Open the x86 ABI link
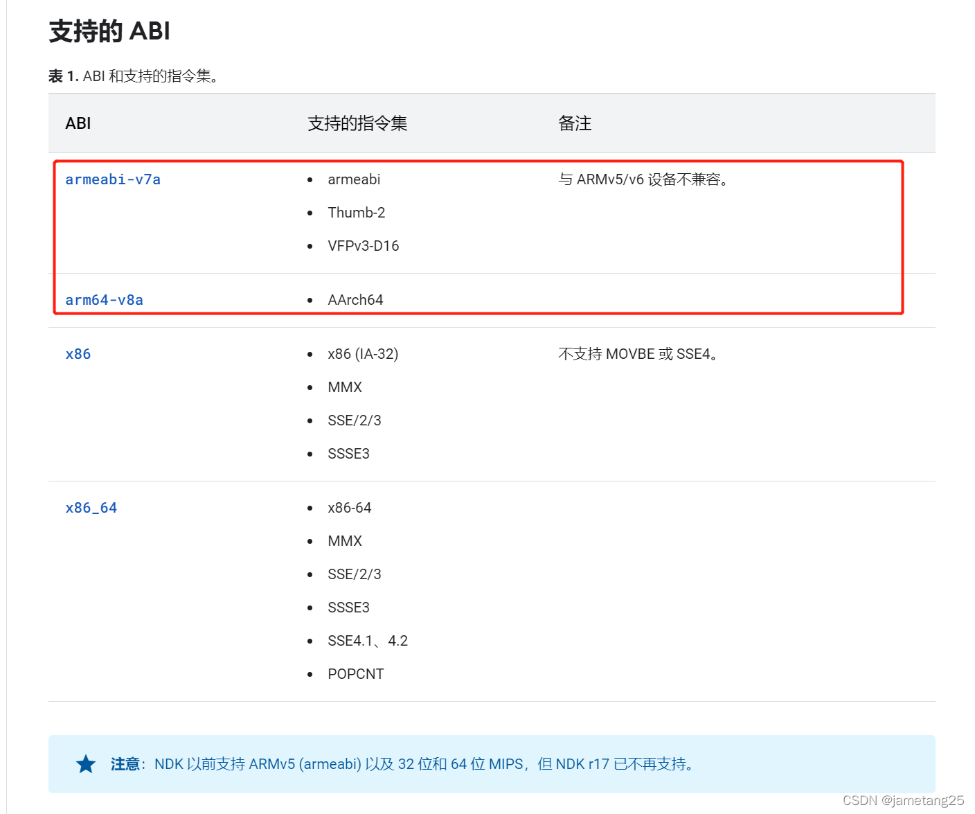 [78, 354]
